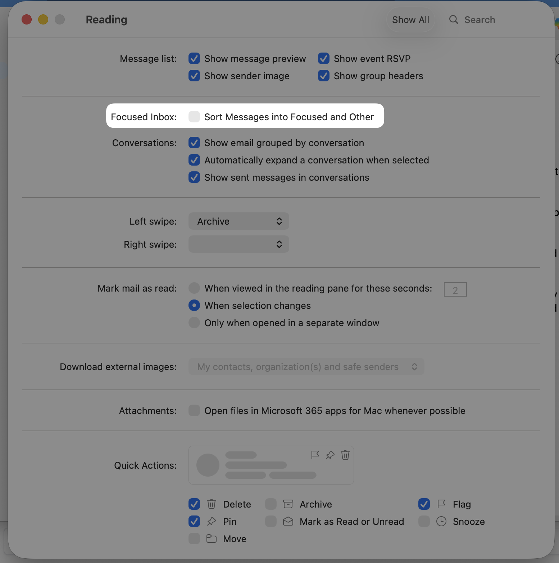Click the Snooze clock icon
This screenshot has height=563, width=559.
coord(441,521)
